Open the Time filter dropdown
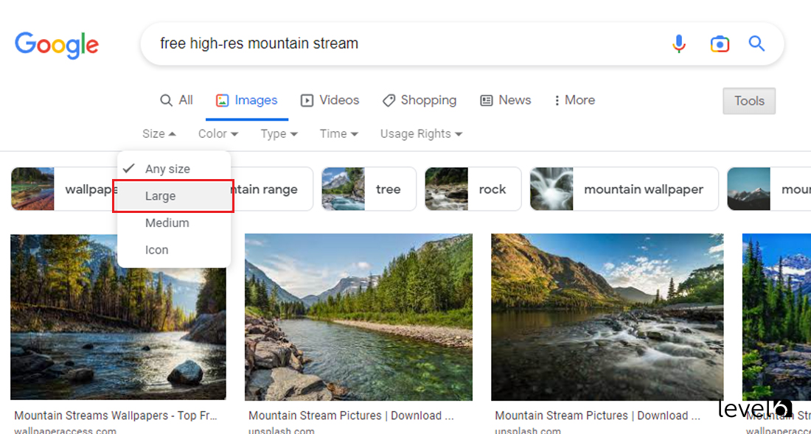811x434 pixels. (338, 133)
